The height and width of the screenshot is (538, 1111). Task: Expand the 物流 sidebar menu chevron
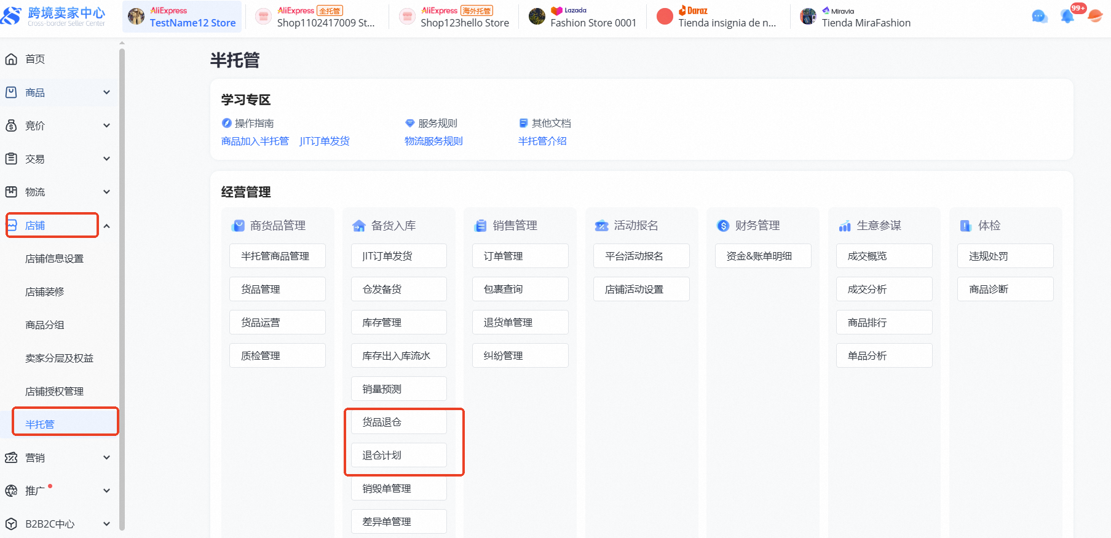(106, 192)
